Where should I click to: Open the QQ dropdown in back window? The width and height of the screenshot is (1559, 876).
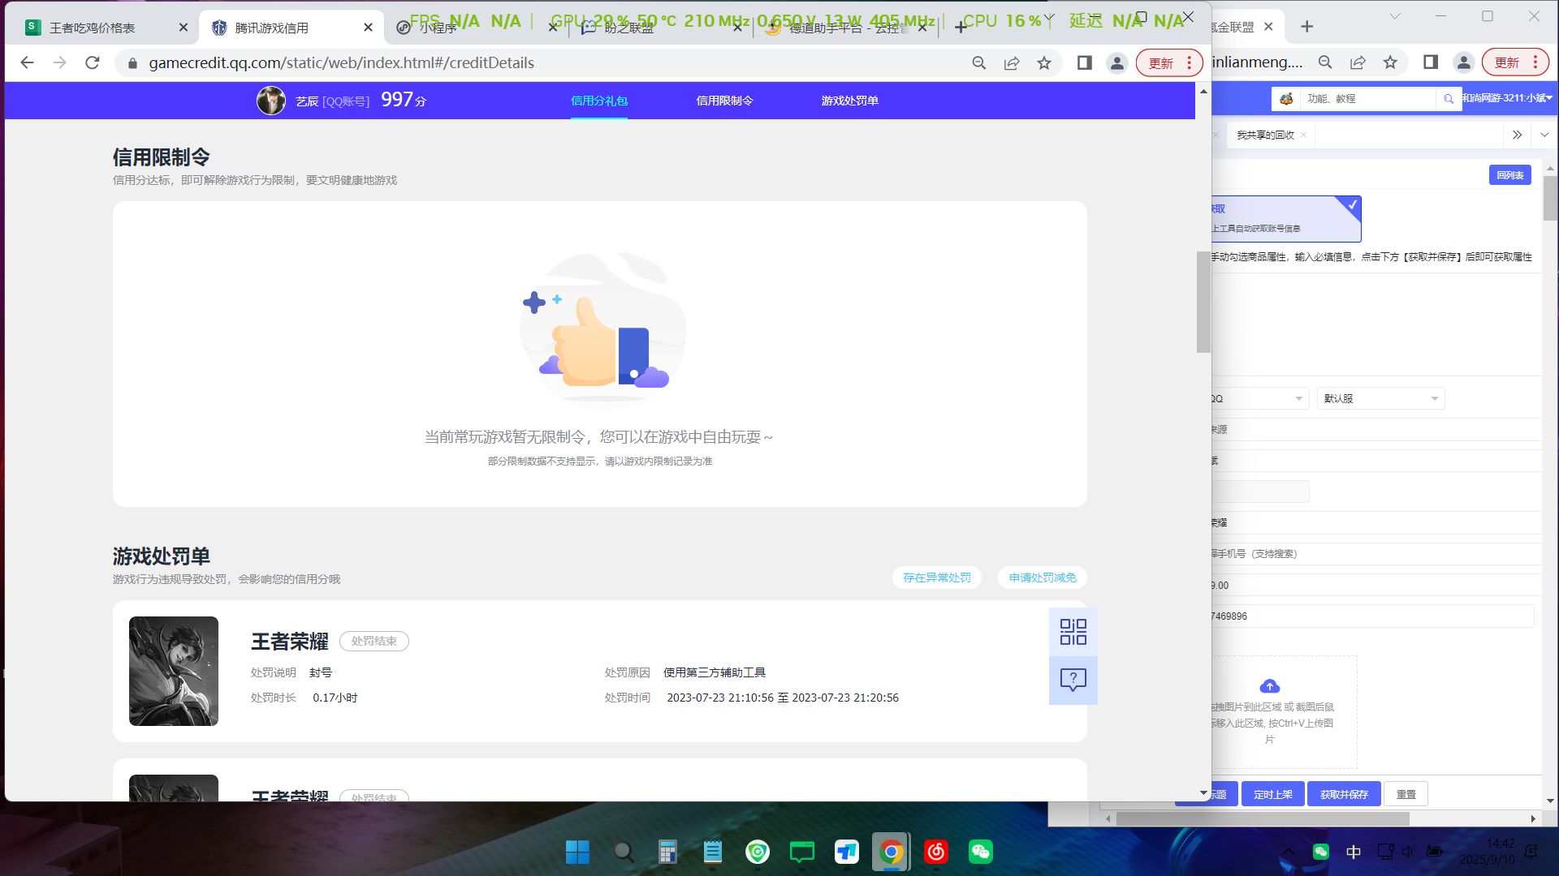(1259, 398)
